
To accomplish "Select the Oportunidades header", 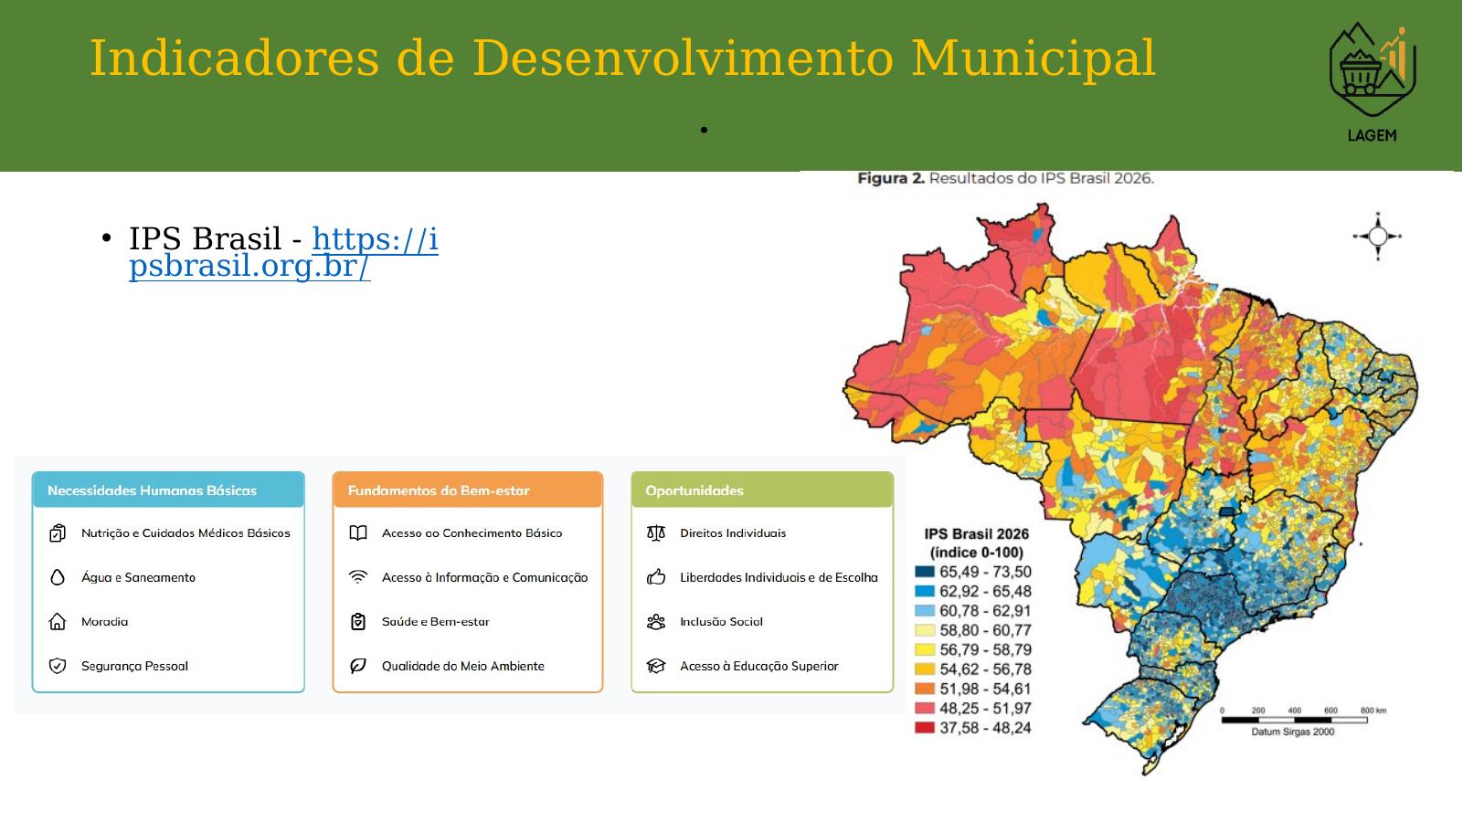I will [762, 490].
